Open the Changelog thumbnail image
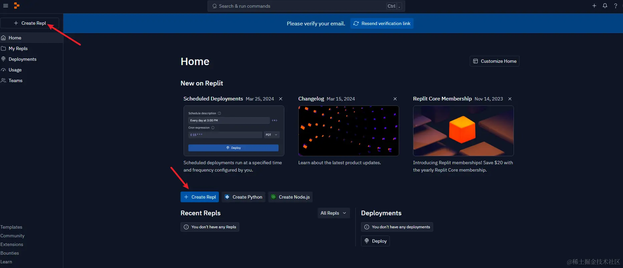623x268 pixels. point(349,131)
